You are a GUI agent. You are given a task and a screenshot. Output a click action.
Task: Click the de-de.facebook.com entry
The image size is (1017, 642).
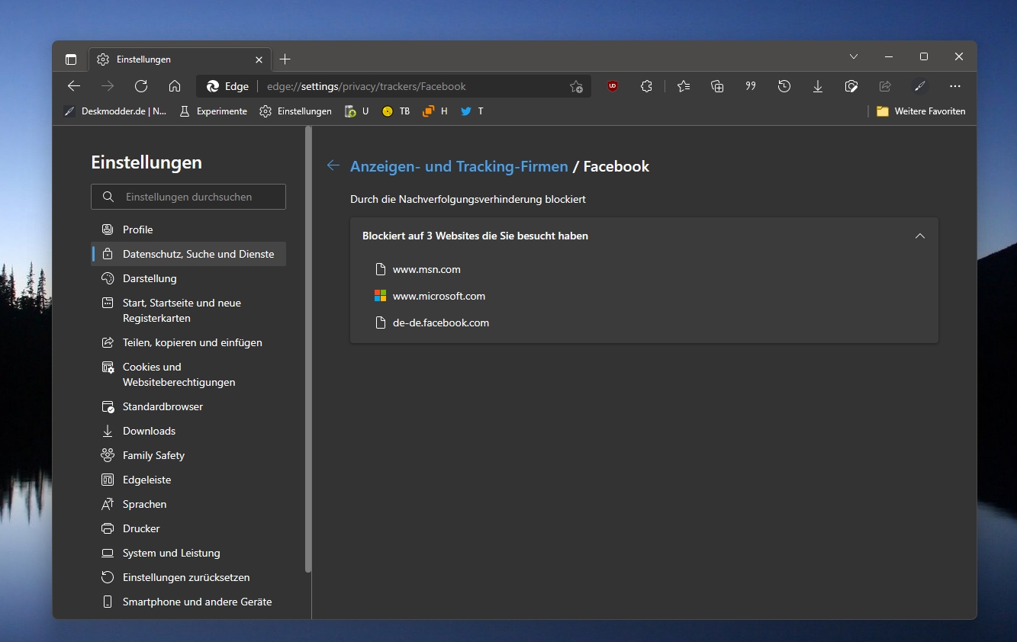point(441,323)
